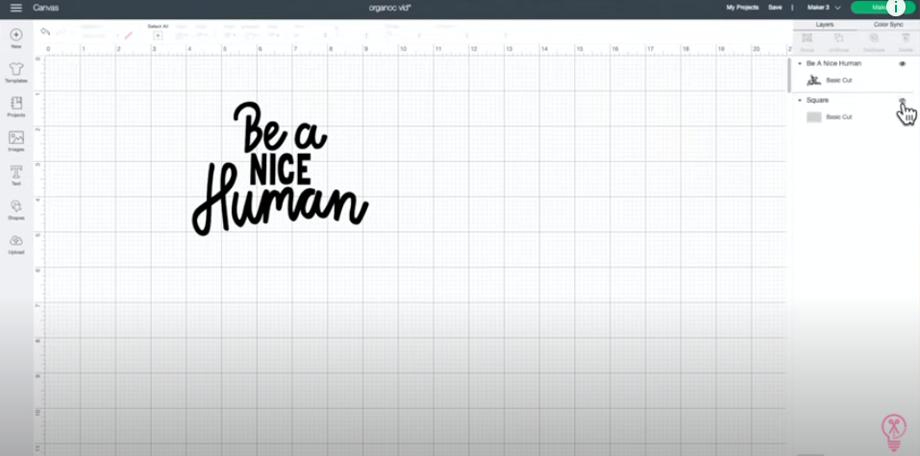920x456 pixels.
Task: Collapse the Be A Nice Human layer group
Action: (799, 63)
